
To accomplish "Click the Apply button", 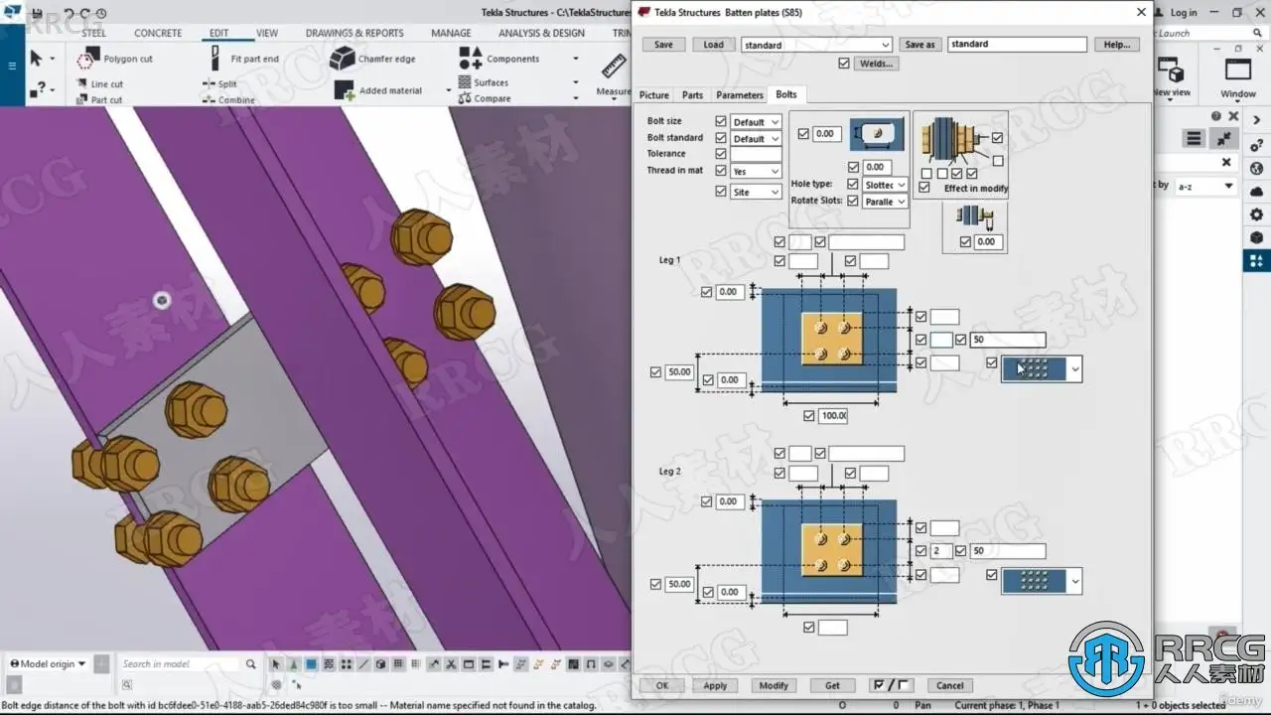I will click(x=715, y=685).
